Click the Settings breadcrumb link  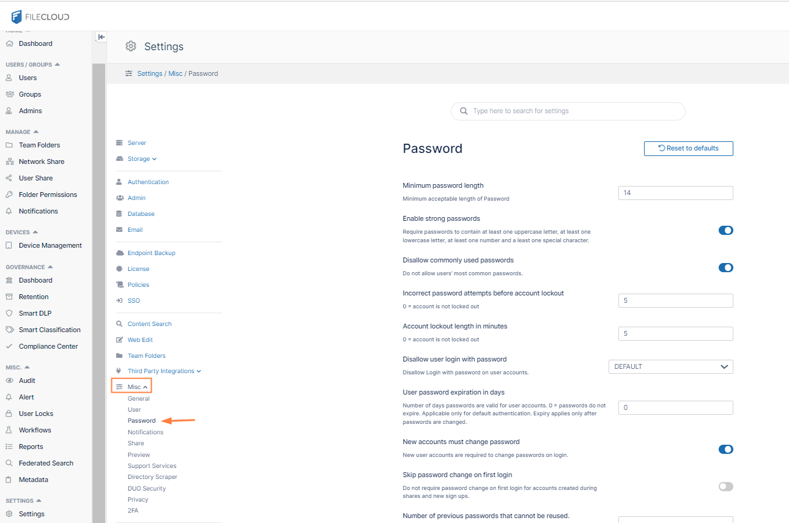tap(150, 73)
